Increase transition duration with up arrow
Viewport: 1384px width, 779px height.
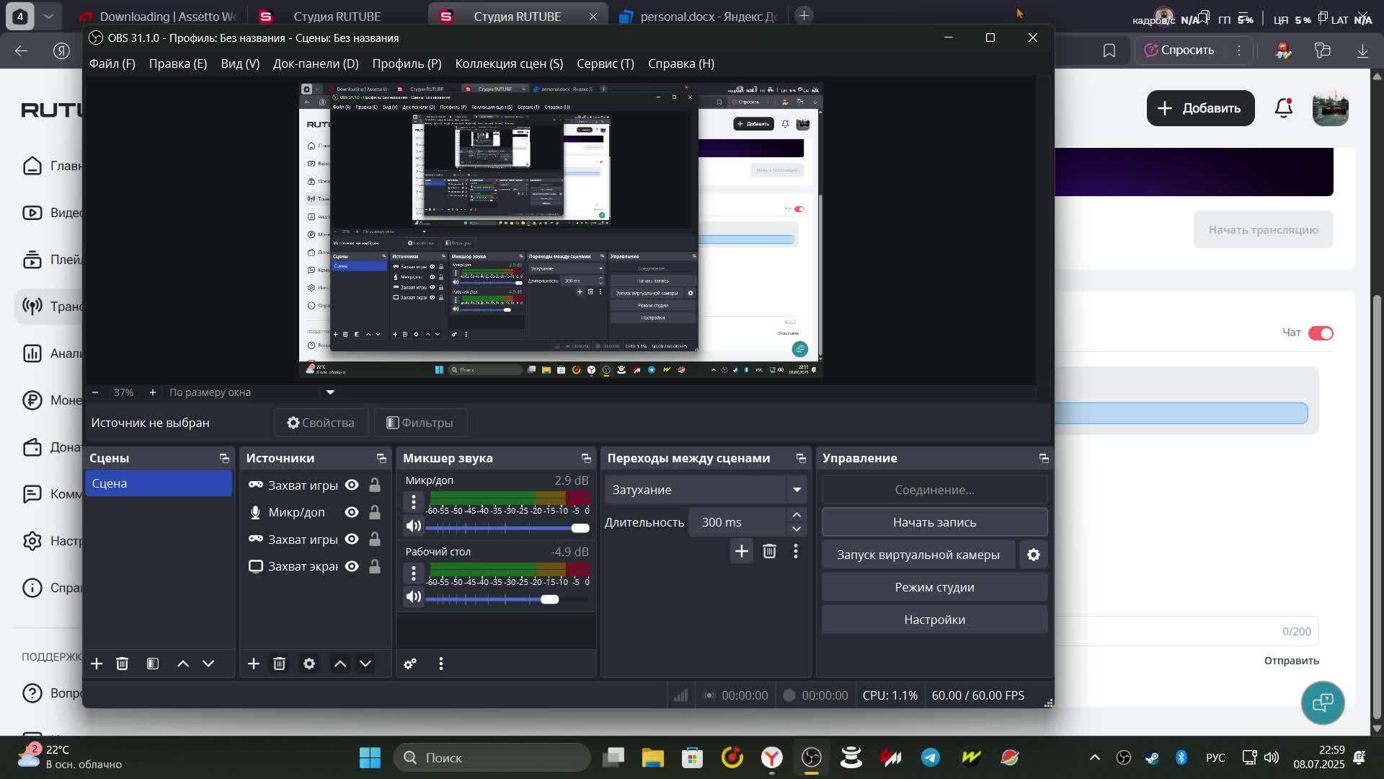coord(797,515)
